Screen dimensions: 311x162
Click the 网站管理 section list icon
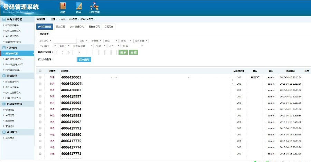coord(3,76)
